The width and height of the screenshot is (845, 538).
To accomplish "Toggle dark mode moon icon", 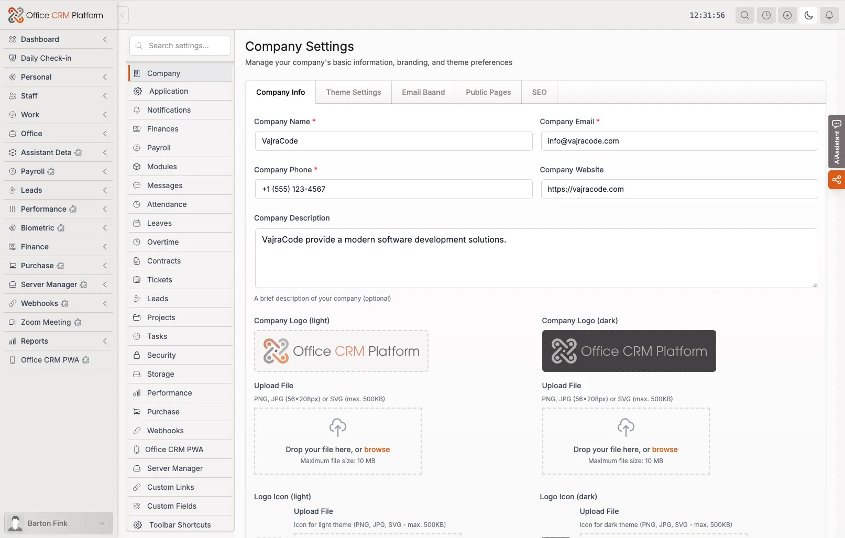I will (x=808, y=15).
